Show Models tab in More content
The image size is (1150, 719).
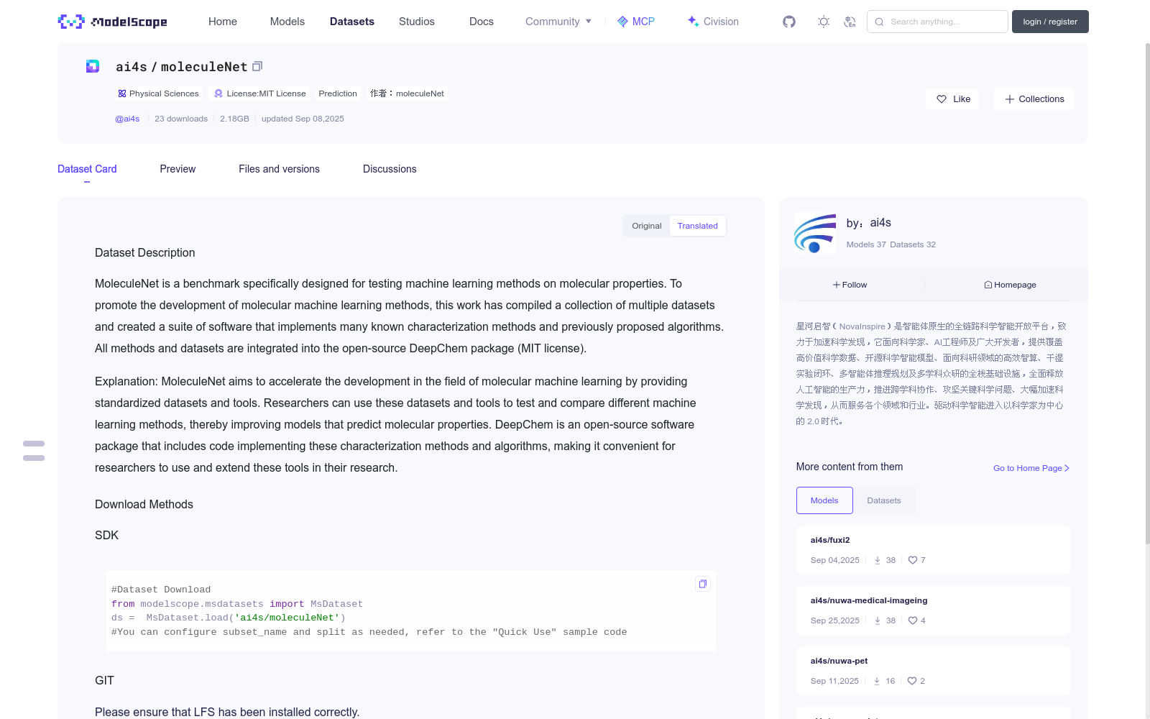tap(824, 500)
